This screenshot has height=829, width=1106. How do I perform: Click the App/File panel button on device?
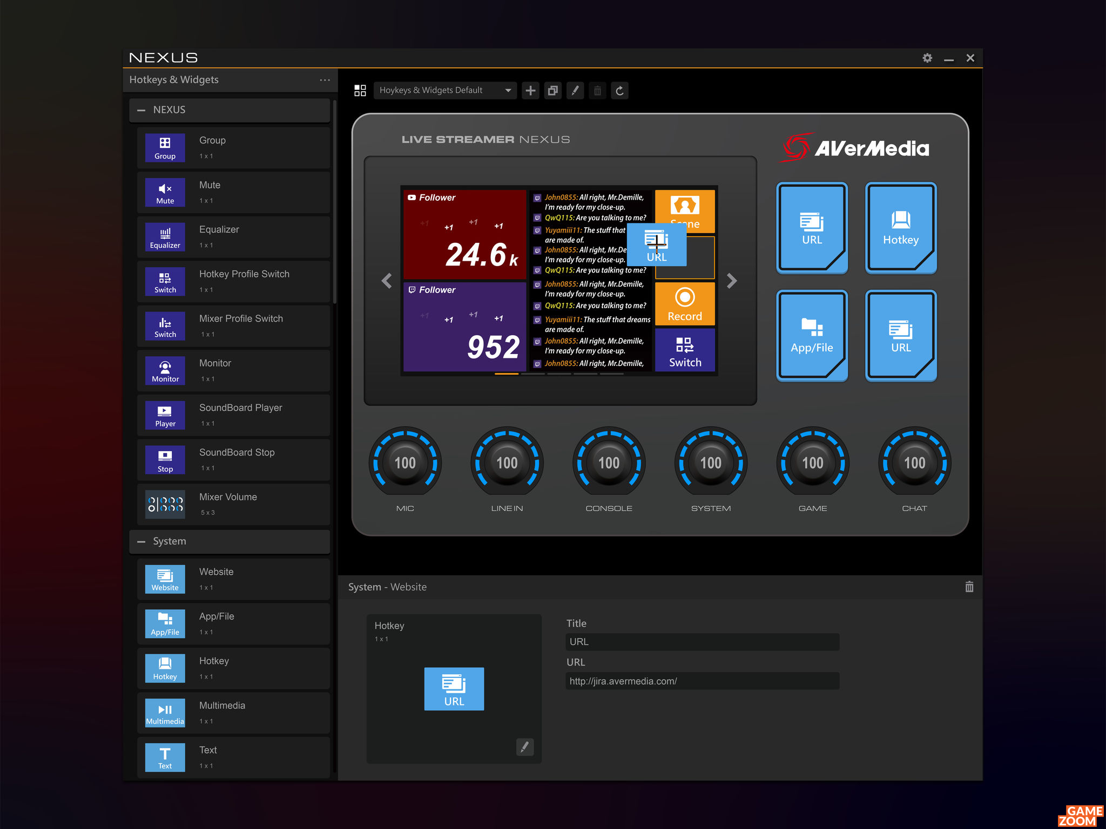812,336
